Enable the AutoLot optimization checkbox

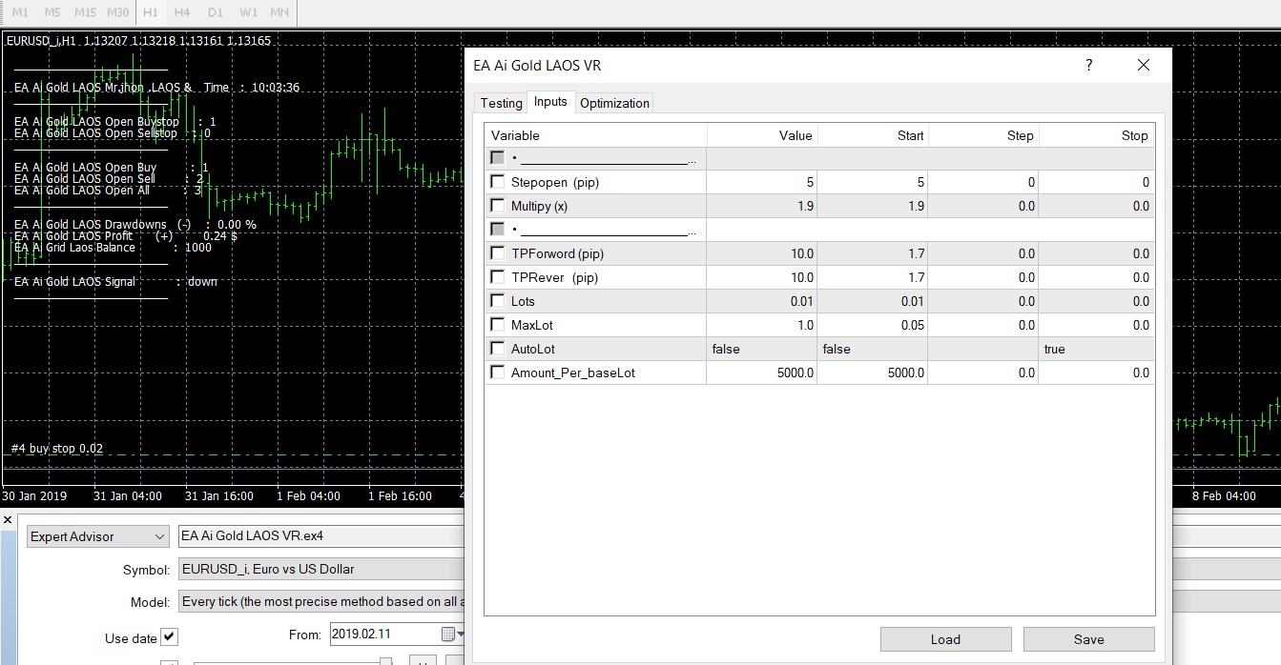coord(497,349)
